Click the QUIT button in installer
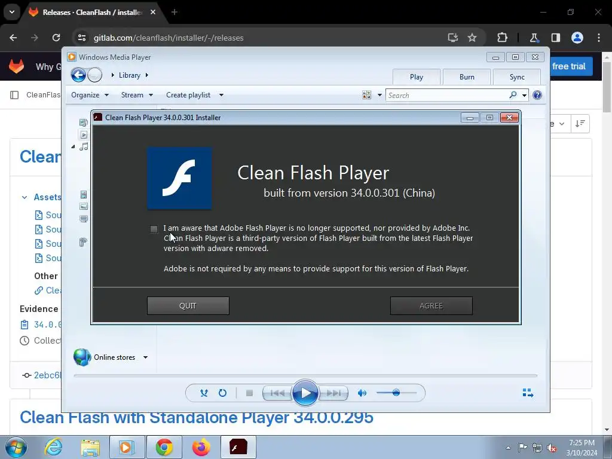Screen dimensions: 612x459 point(188,305)
